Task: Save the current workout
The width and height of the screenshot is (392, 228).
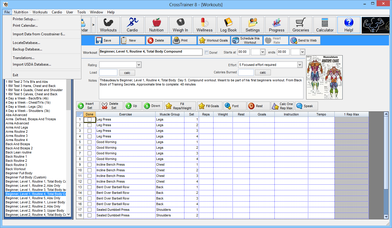Action: coord(107,40)
